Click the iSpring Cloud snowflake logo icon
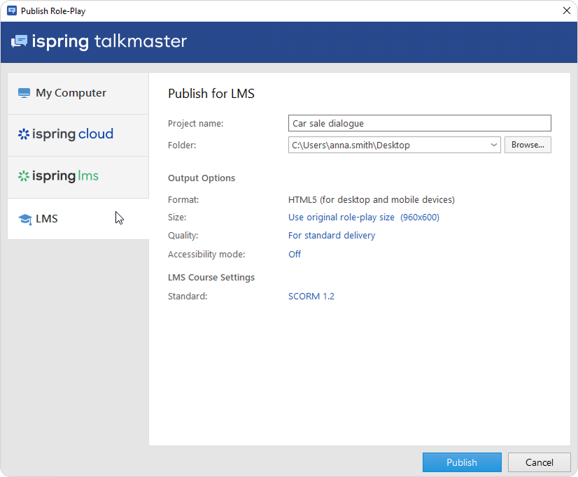Viewport: 578px width, 477px height. click(x=24, y=134)
